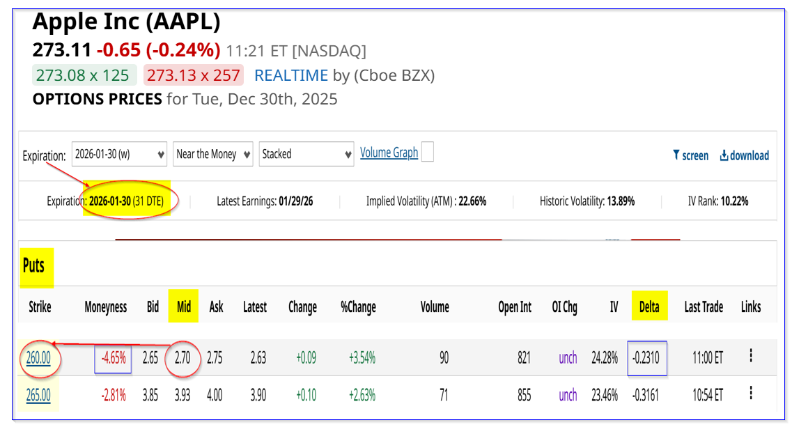Viewport: 792px width, 427px height.
Task: Open the Volume Graph link
Action: pyautogui.click(x=389, y=153)
